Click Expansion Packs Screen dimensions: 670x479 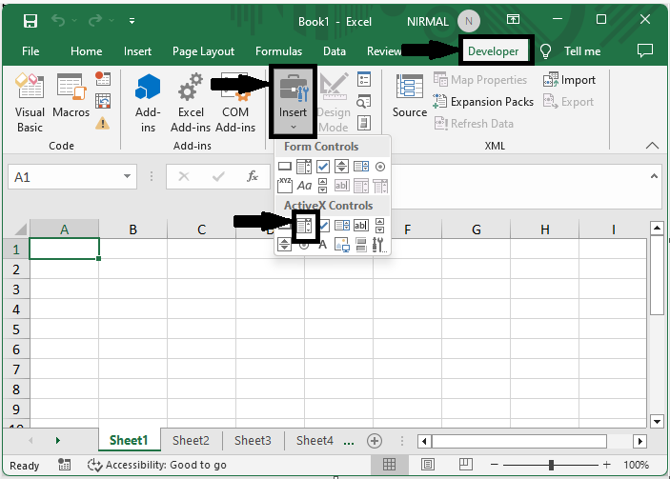pos(483,102)
